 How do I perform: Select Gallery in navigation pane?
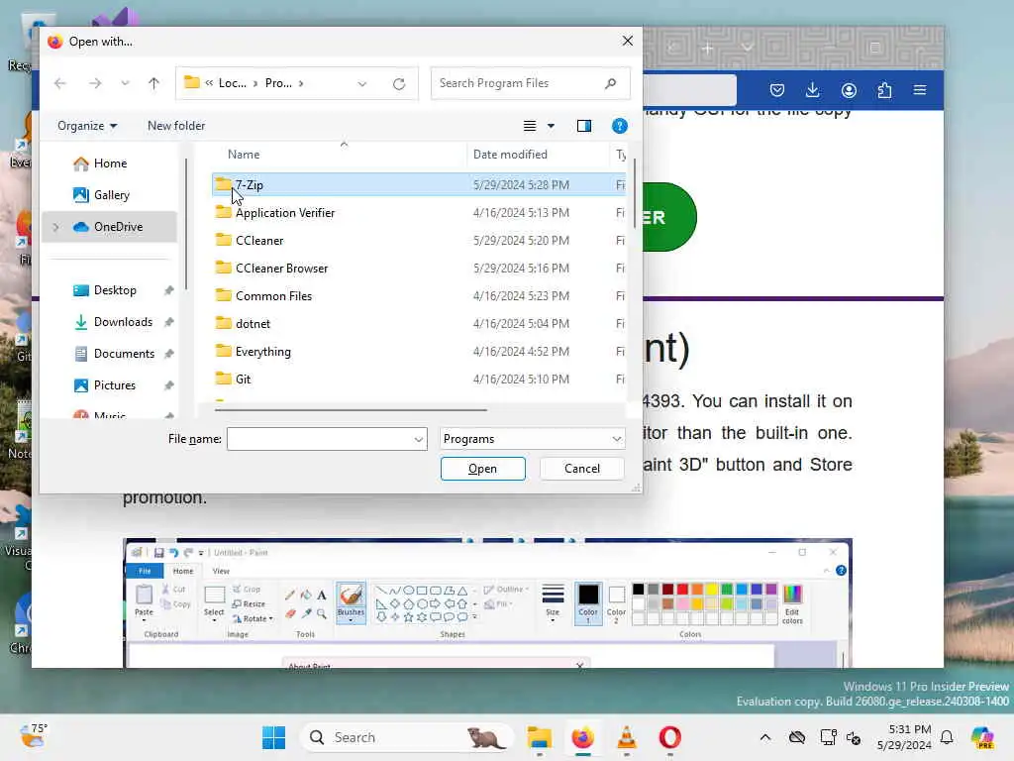tap(109, 195)
